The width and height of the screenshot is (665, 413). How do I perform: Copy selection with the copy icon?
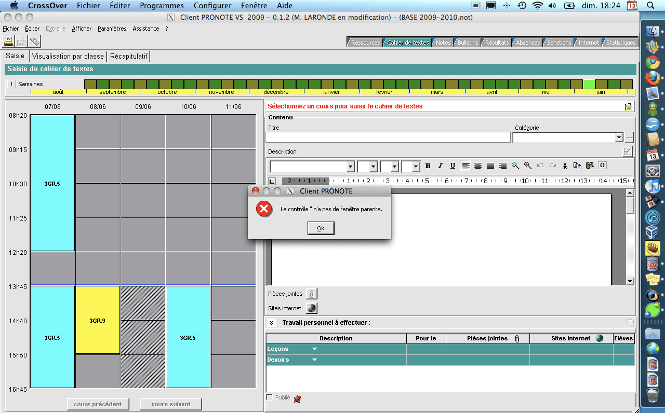click(x=578, y=166)
